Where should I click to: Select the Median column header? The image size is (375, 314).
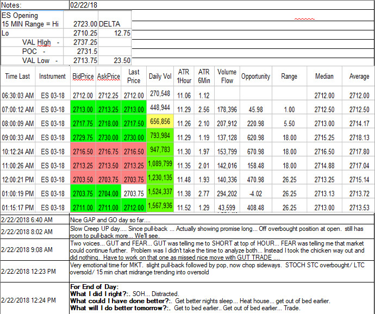pyautogui.click(x=324, y=76)
